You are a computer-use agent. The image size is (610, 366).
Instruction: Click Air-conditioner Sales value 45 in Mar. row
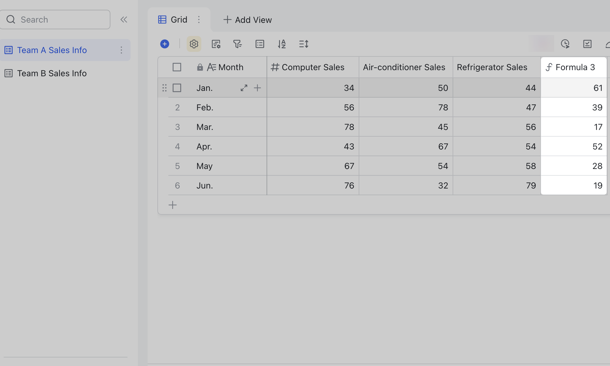[x=406, y=127]
